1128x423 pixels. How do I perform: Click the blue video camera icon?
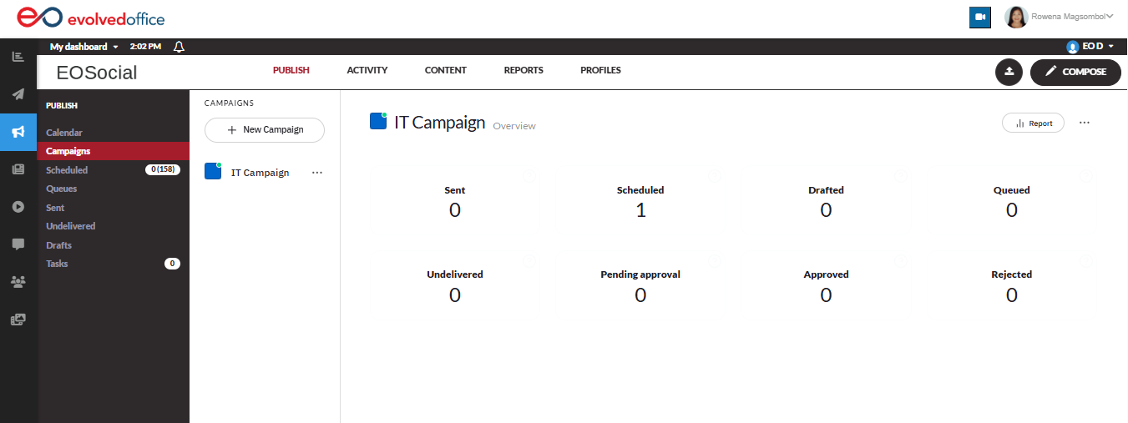pos(979,17)
